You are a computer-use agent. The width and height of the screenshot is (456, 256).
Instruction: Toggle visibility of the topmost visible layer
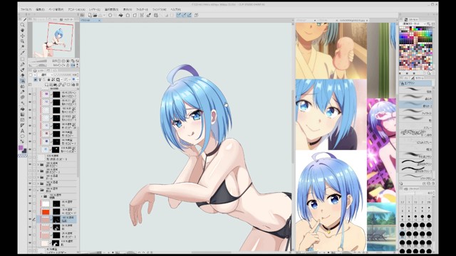(30, 95)
